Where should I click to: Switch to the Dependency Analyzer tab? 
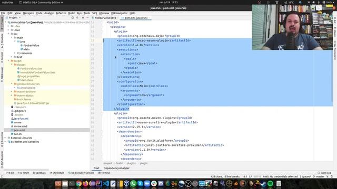click(x=116, y=168)
